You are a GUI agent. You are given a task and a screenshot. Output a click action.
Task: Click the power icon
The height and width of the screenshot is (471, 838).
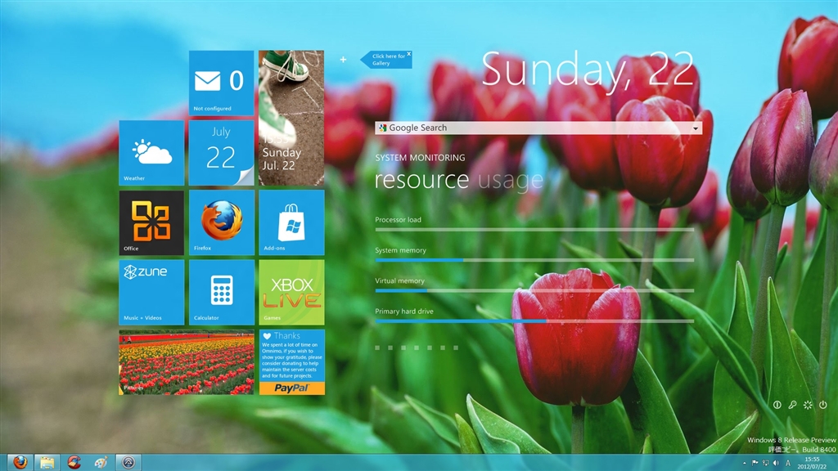823,405
